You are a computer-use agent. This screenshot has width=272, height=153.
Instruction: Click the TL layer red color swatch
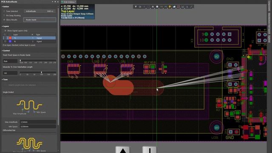[x=10, y=38]
